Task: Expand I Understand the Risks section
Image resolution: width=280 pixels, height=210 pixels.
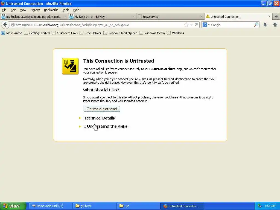Action: coord(106,126)
